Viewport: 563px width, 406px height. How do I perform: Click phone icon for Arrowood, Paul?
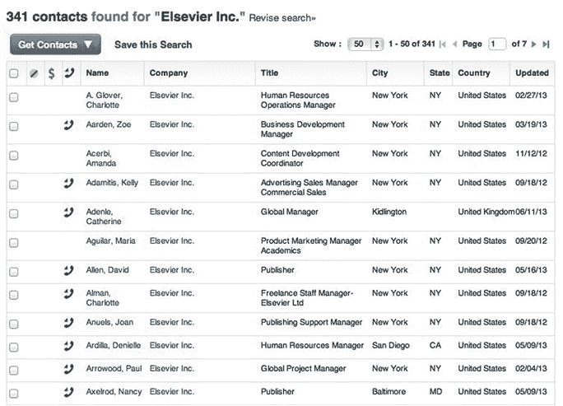68,369
